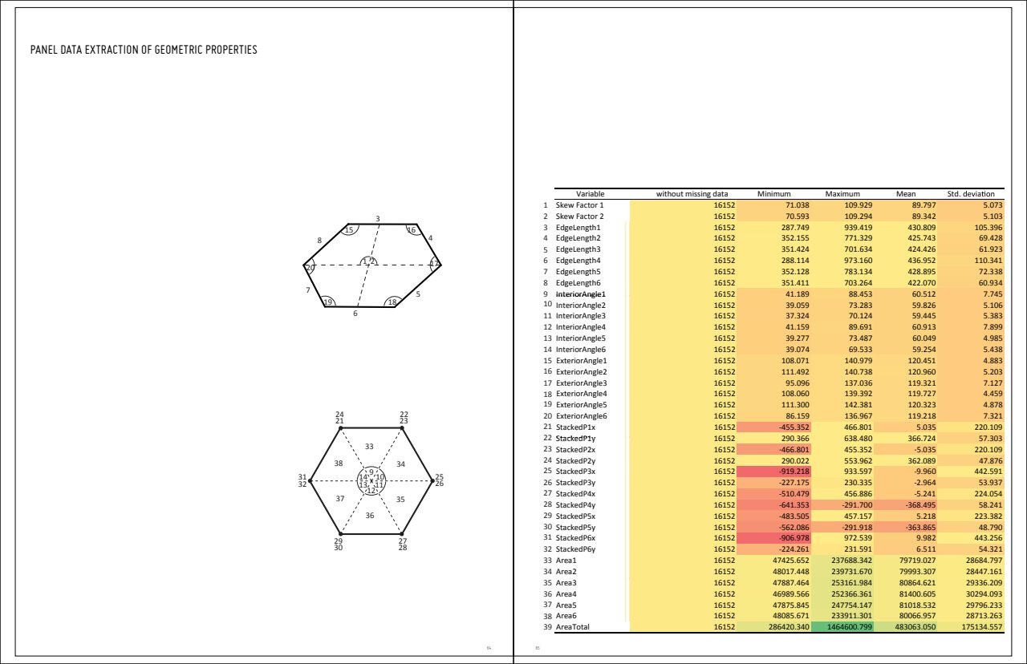Click the Area1 maximum "237688.342"

point(849,561)
